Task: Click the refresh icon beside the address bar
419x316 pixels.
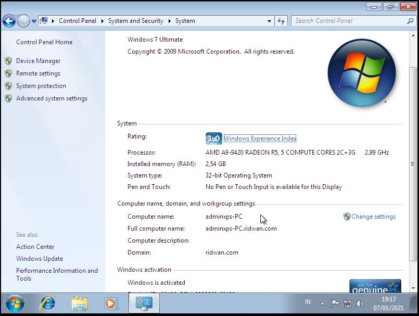Action: tap(281, 21)
